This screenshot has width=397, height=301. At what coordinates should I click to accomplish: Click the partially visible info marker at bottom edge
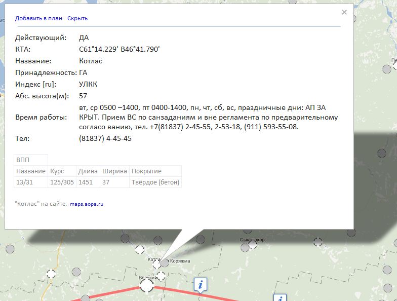pyautogui.click(x=280, y=298)
